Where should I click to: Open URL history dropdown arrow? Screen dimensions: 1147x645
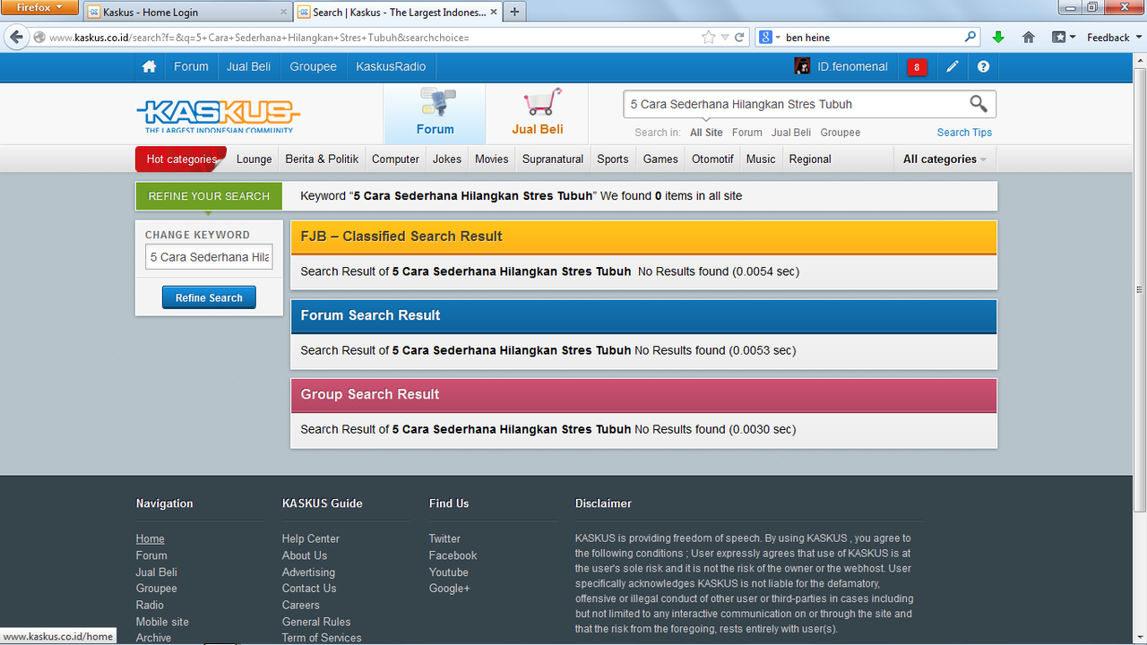tap(725, 38)
